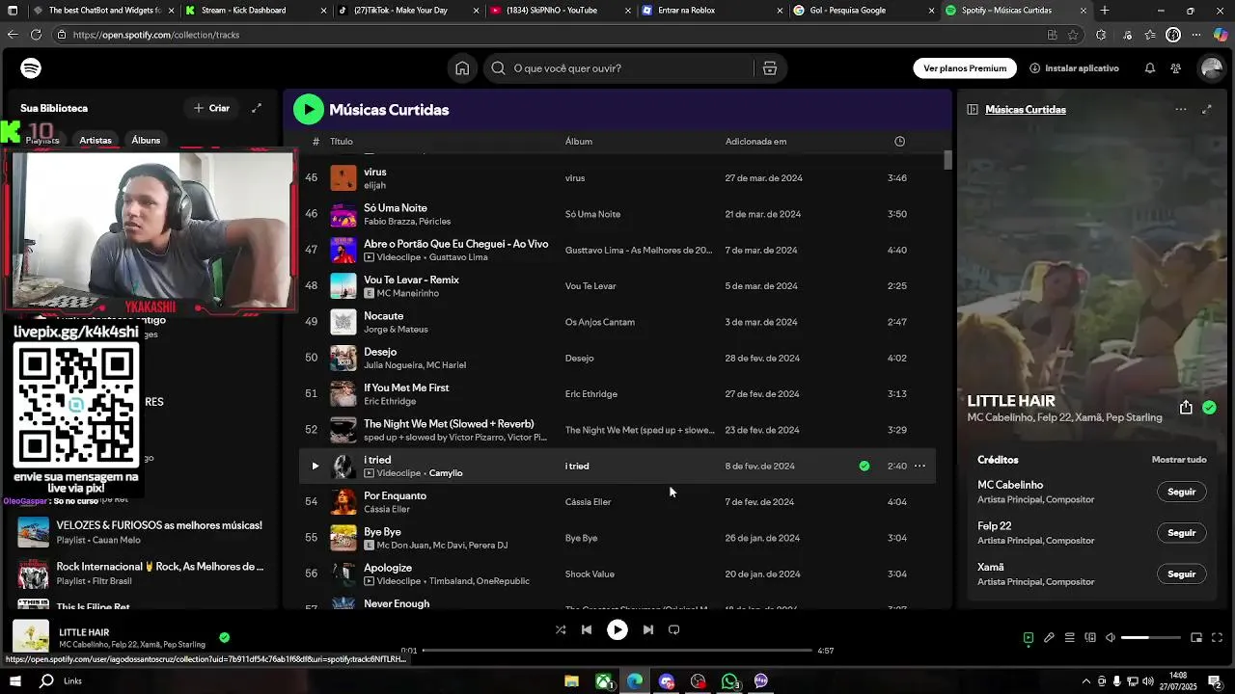
Task: Click Só Uma Noite cover thumbnail
Action: [x=343, y=214]
